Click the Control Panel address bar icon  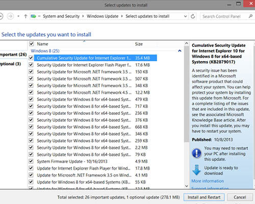tap(34, 16)
